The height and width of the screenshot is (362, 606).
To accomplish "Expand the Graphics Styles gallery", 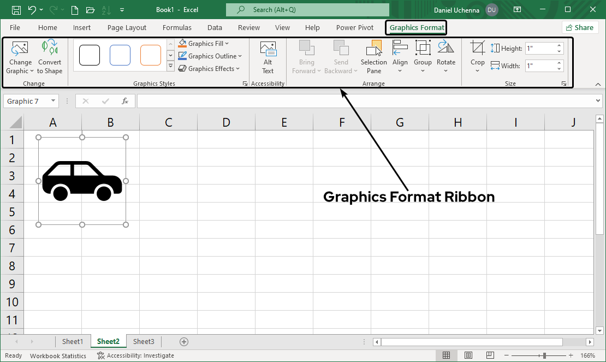I will (170, 66).
